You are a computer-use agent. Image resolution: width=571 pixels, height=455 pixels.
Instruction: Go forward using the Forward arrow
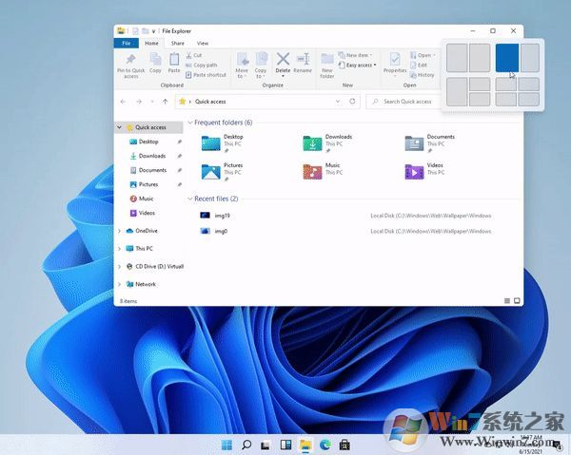(139, 102)
